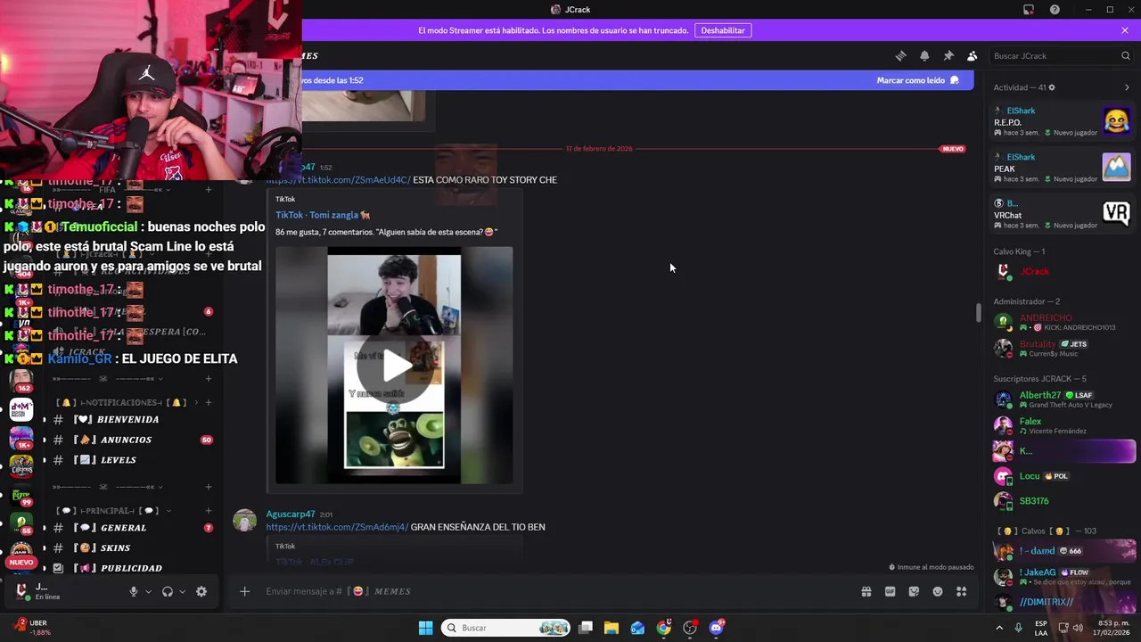Open Windows Start menu
The width and height of the screenshot is (1141, 642).
(425, 628)
